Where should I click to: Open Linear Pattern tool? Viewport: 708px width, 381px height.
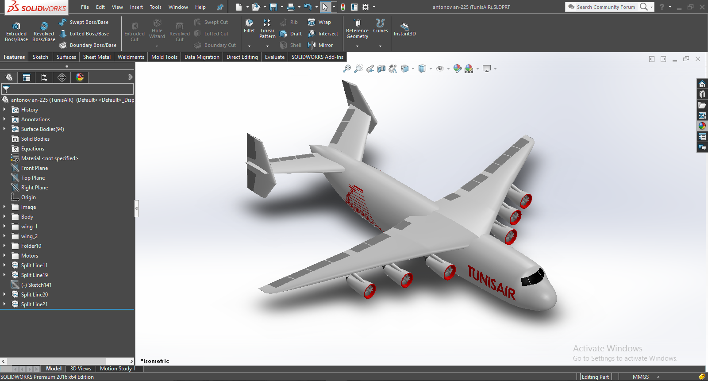267,29
